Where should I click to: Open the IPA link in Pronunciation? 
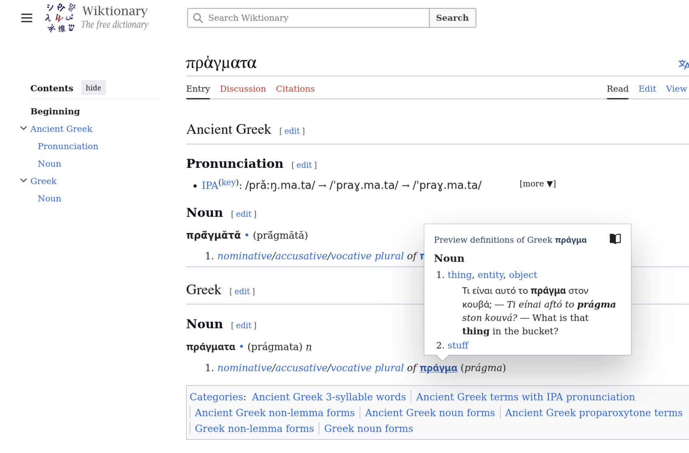[x=210, y=186]
